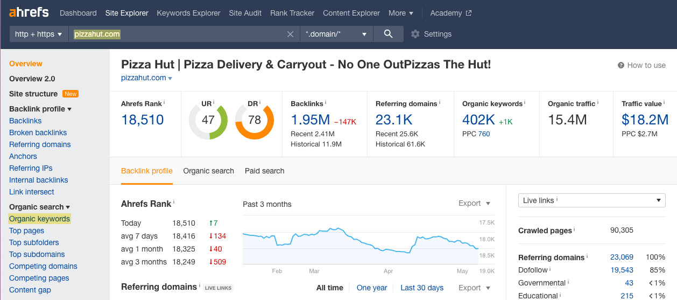
Task: Click the Ahrefs logo
Action: [29, 12]
